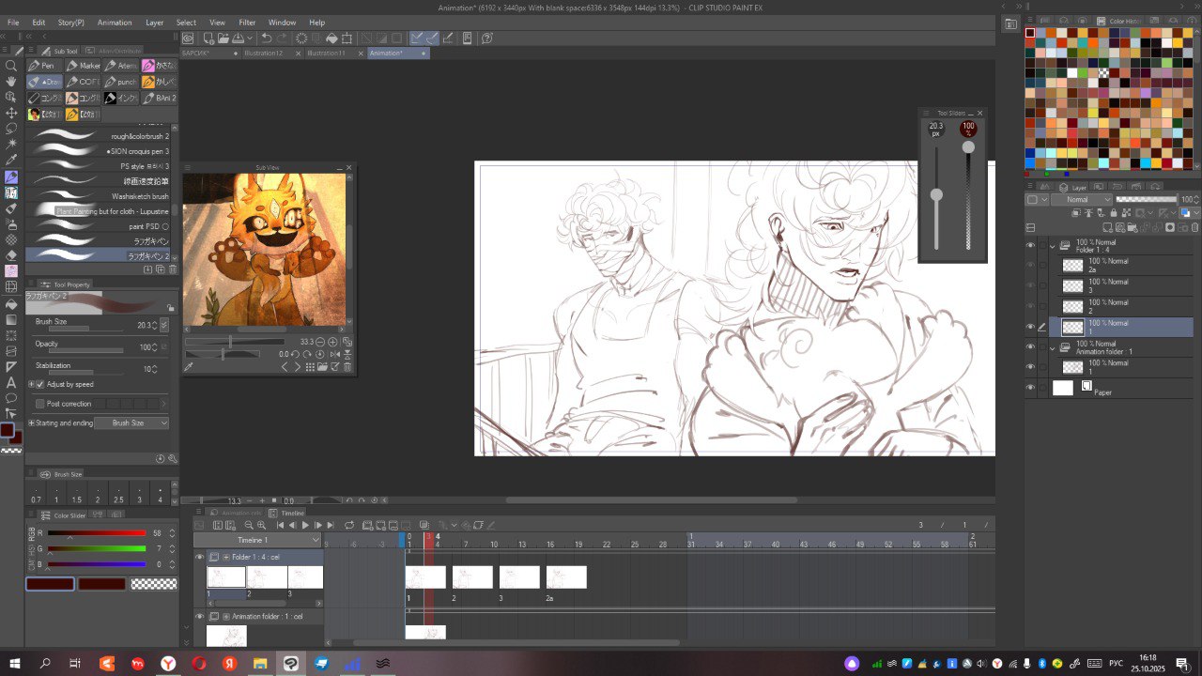
Task: Play the animation on timeline
Action: (x=305, y=526)
